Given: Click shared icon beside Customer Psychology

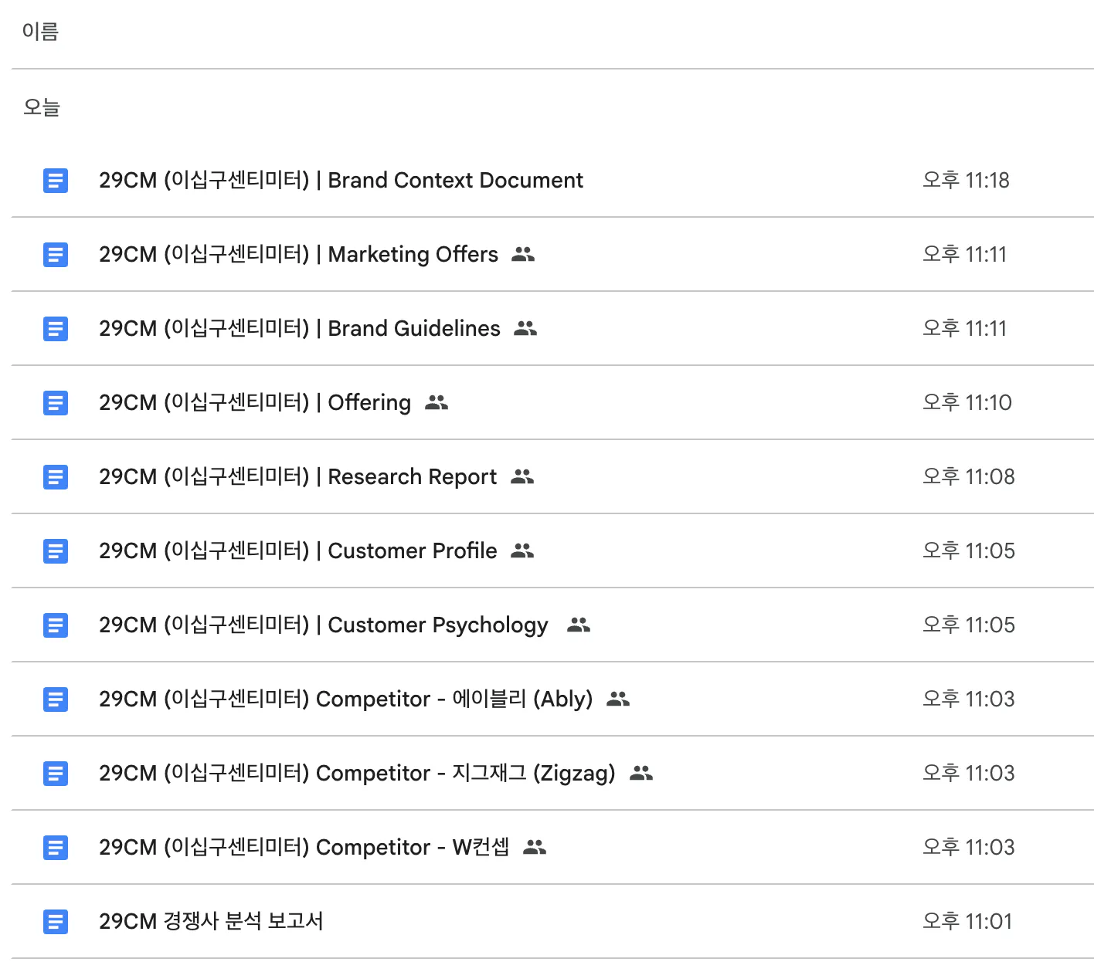Looking at the screenshot, I should click(579, 625).
